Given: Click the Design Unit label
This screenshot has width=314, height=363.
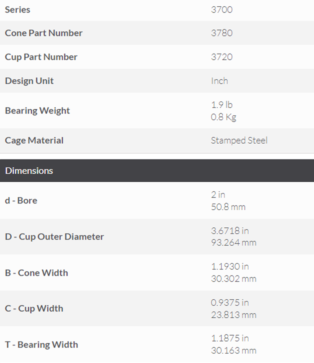Looking at the screenshot, I should [29, 81].
